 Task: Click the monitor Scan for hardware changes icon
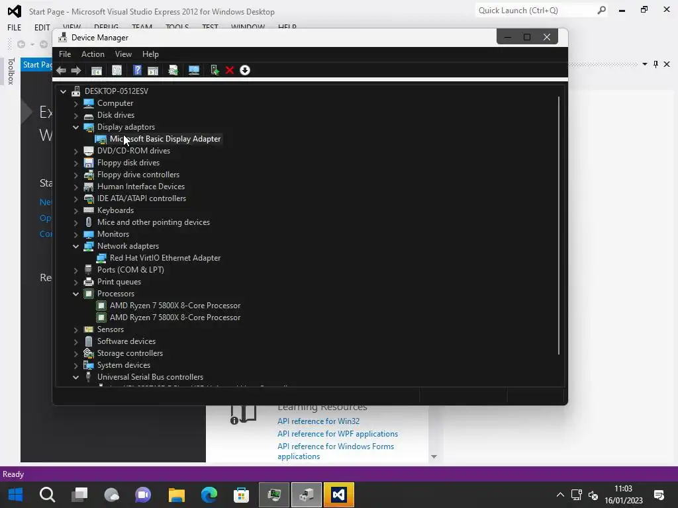(194, 70)
